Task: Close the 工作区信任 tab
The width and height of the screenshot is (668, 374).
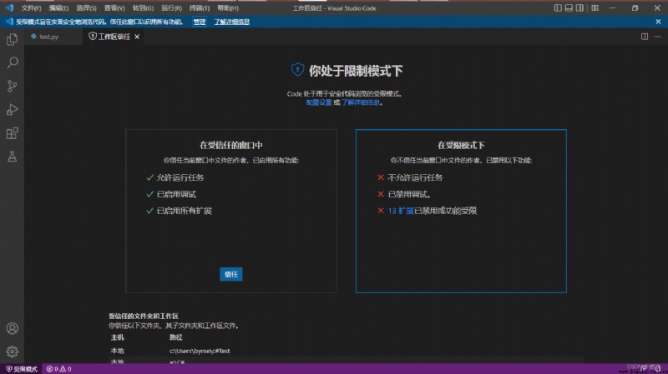Action: click(137, 37)
